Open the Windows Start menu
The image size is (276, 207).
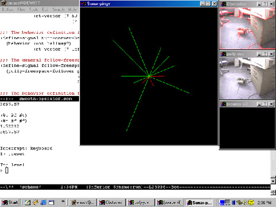[10, 202]
